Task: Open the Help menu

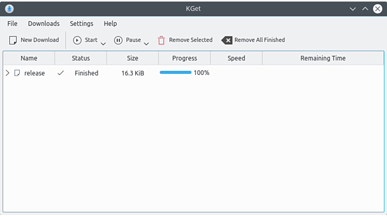Action: (x=110, y=24)
